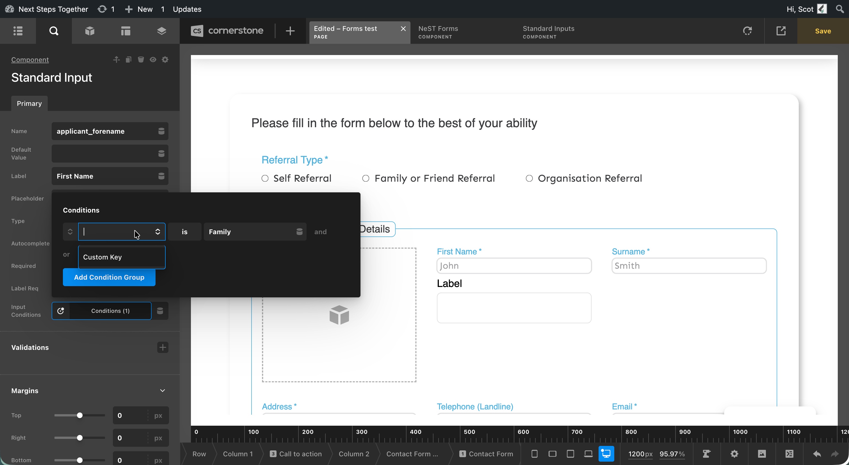
Task: Toggle component visibility eye icon
Action: coord(153,60)
